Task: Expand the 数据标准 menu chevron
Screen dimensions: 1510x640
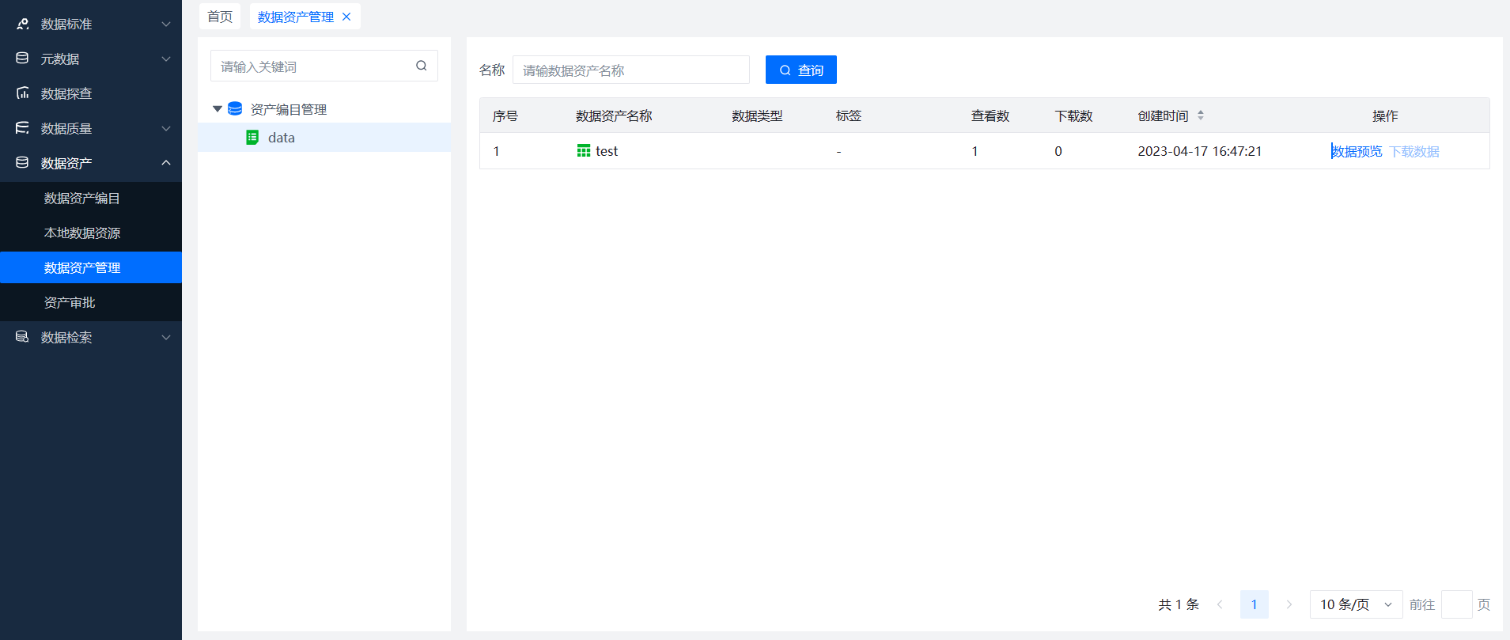Action: tap(166, 24)
